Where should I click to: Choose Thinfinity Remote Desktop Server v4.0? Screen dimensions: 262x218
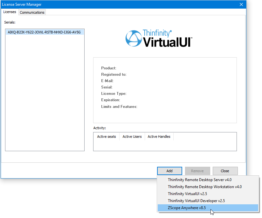click(x=200, y=179)
